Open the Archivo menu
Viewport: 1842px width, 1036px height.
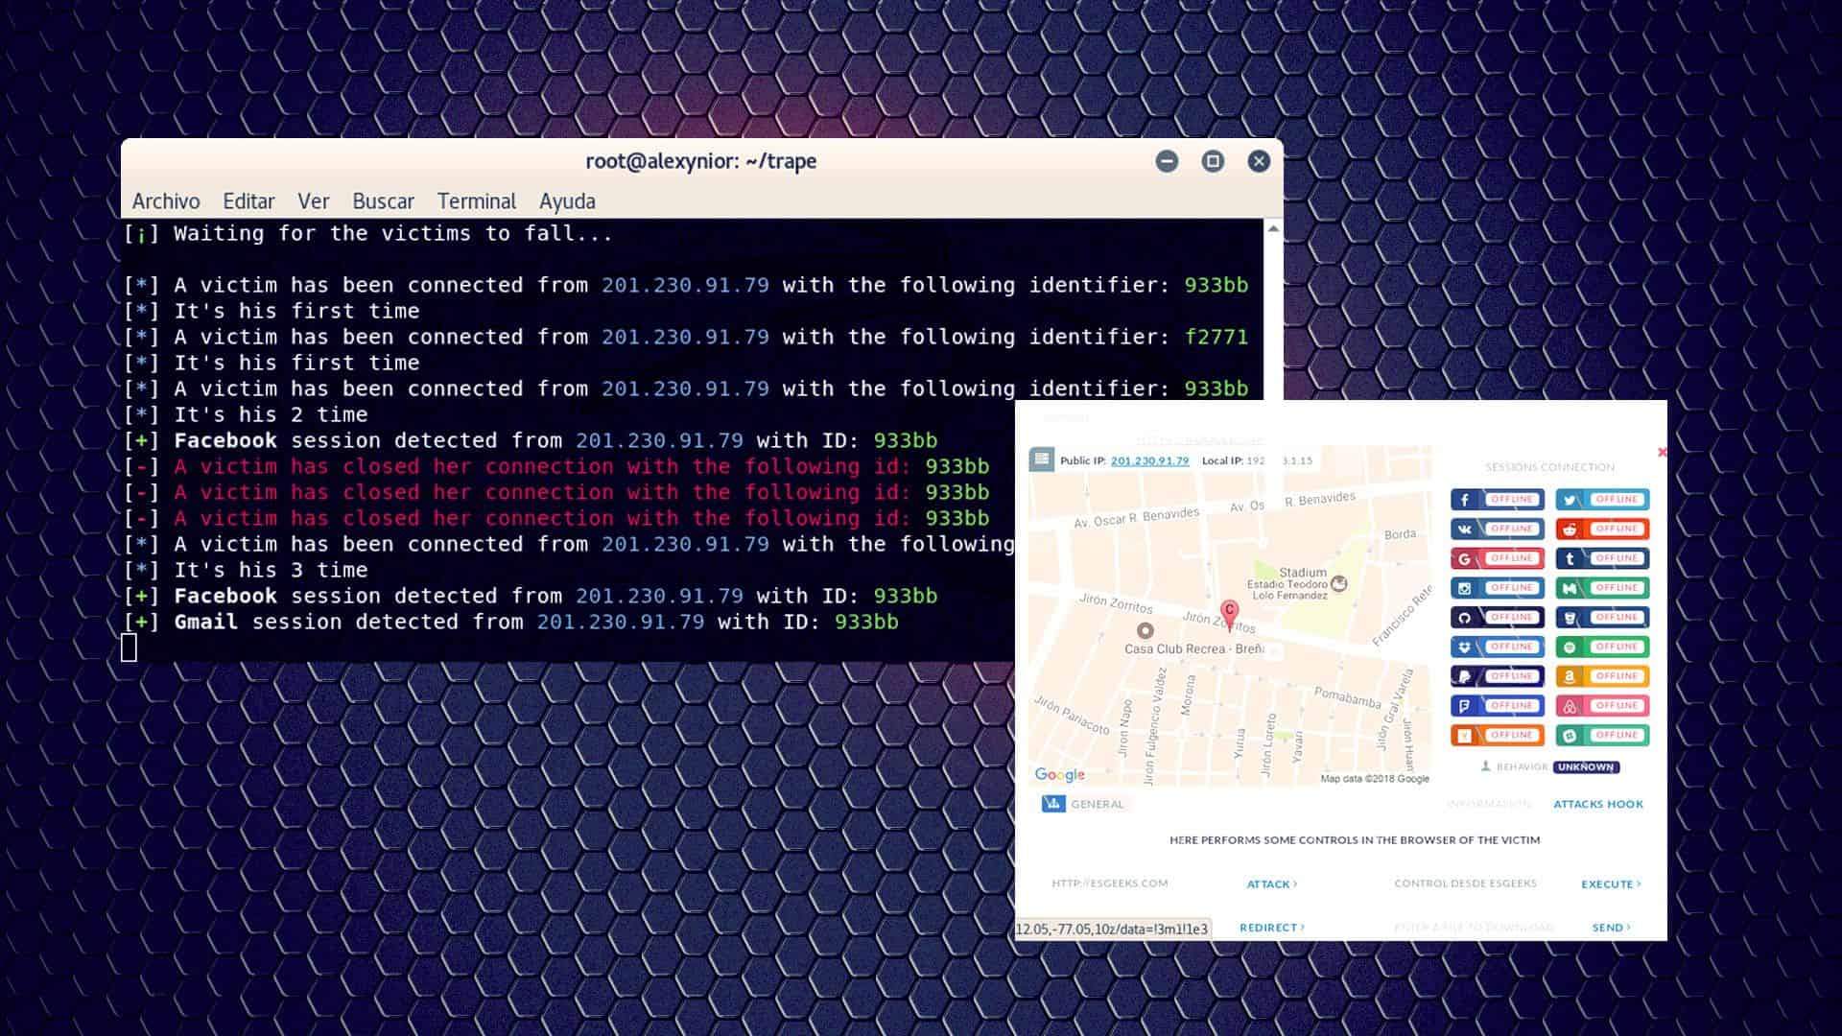[x=166, y=201]
